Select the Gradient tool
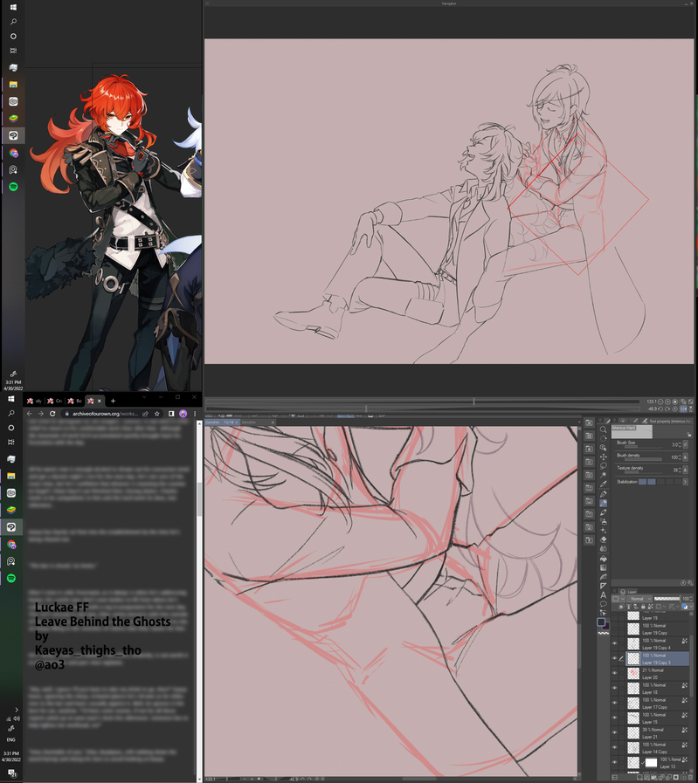The width and height of the screenshot is (698, 783). click(603, 567)
